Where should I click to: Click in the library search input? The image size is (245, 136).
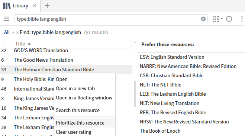pos(108,19)
